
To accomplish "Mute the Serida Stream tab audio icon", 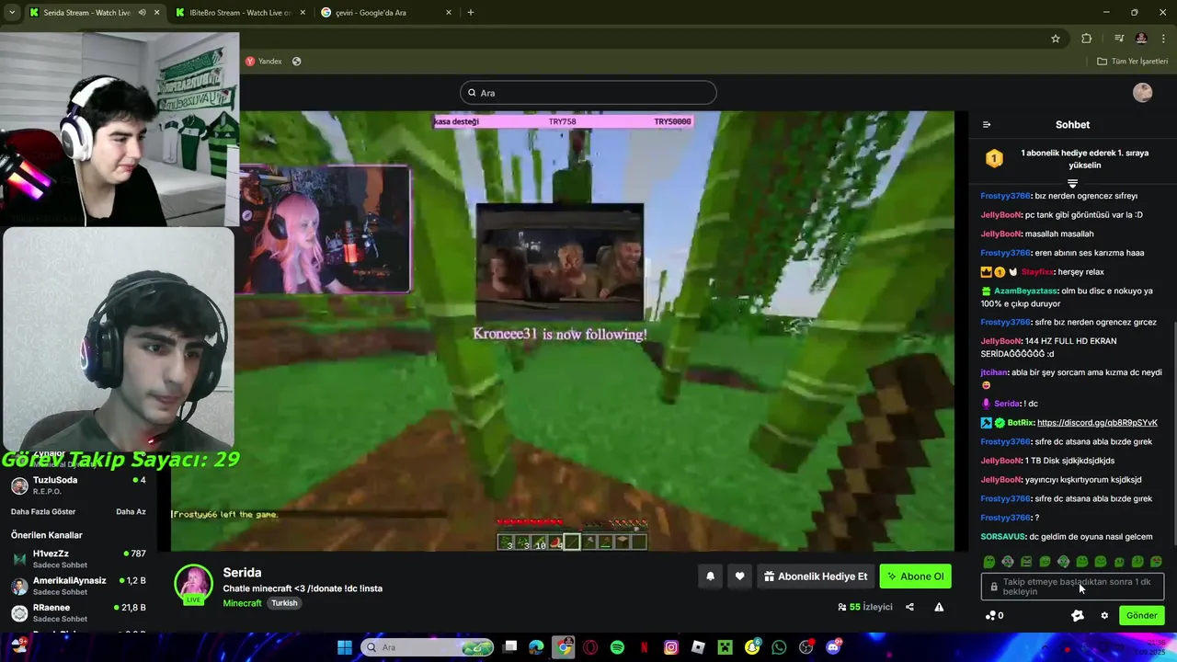I will tap(142, 12).
